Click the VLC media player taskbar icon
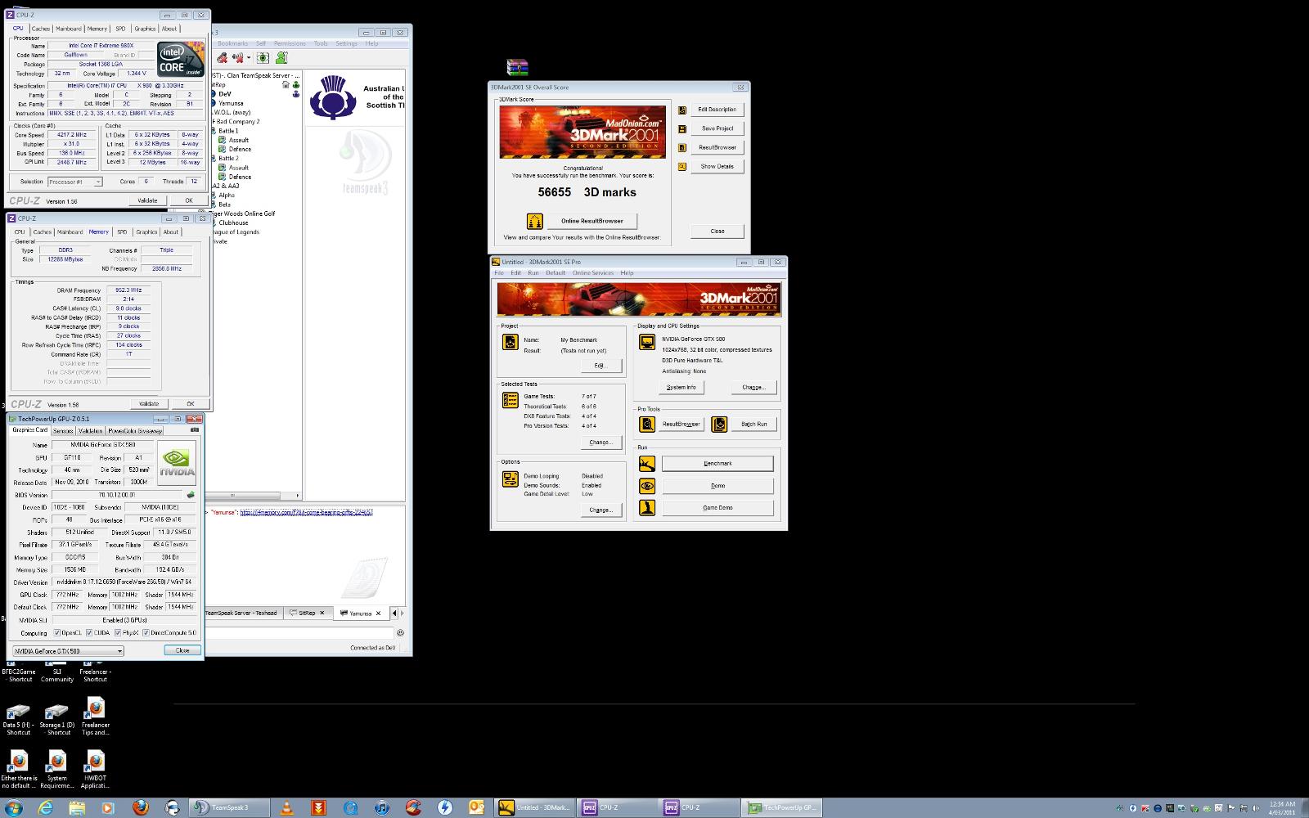The height and width of the screenshot is (818, 1309). 287,807
